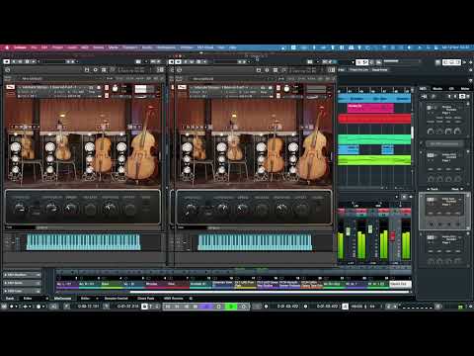474x356 pixels.
Task: Toggle the purple Cycle button in the transport
Action: pyautogui.click(x=207, y=307)
